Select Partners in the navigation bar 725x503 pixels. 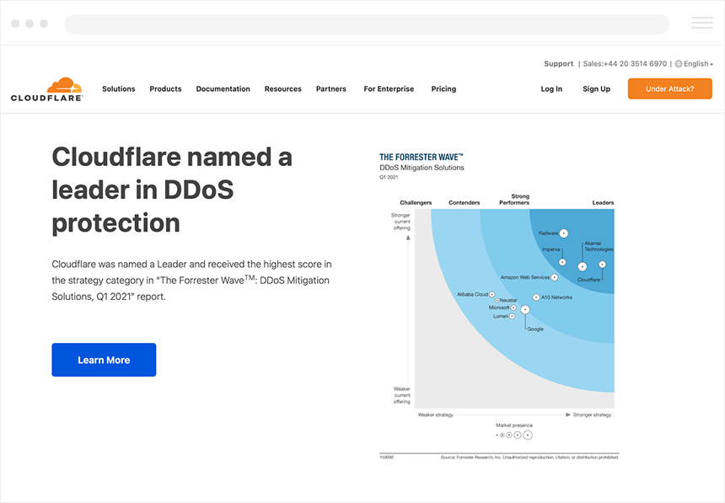[x=331, y=88]
